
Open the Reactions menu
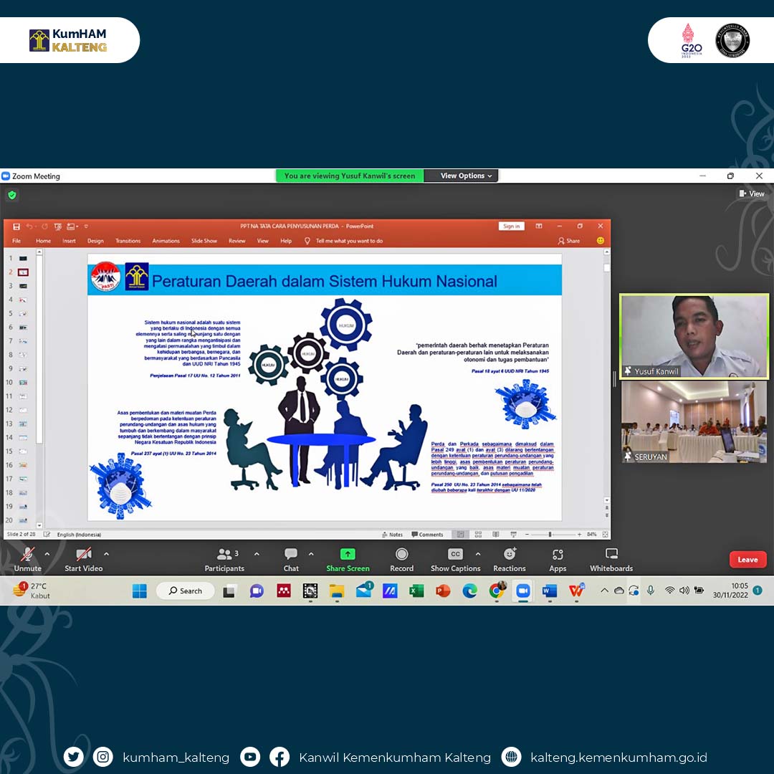pyautogui.click(x=510, y=555)
